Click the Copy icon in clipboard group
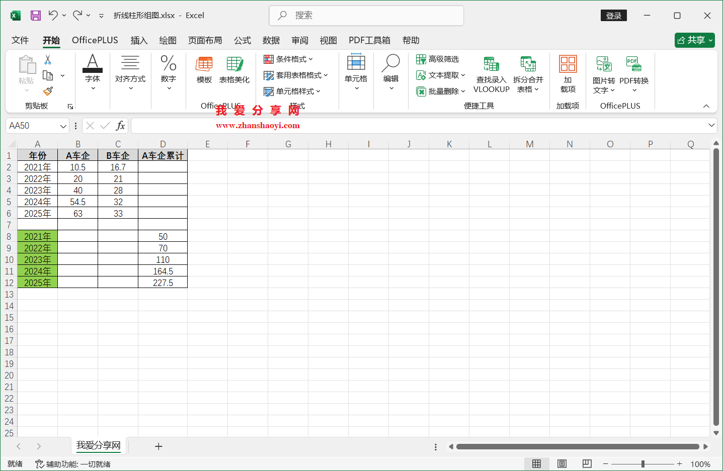The width and height of the screenshot is (723, 471). (x=48, y=75)
